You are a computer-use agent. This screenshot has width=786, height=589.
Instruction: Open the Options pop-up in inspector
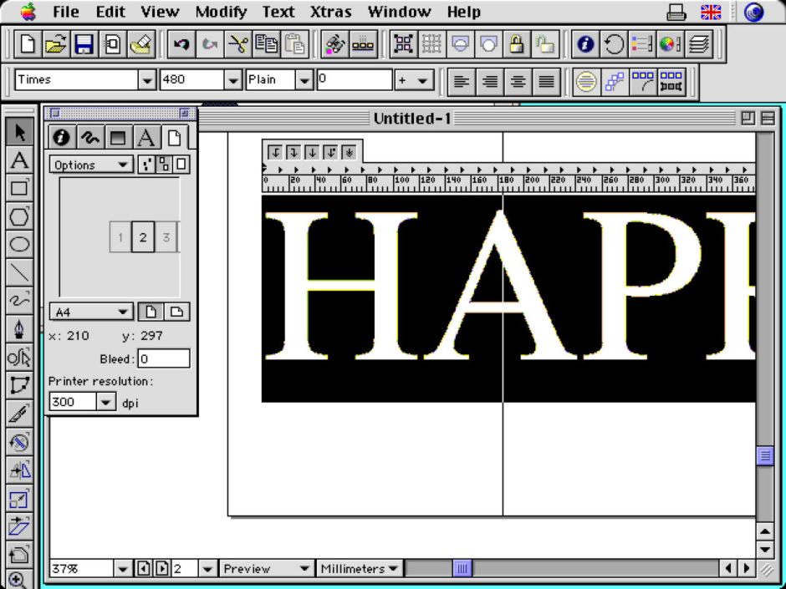[x=91, y=165]
